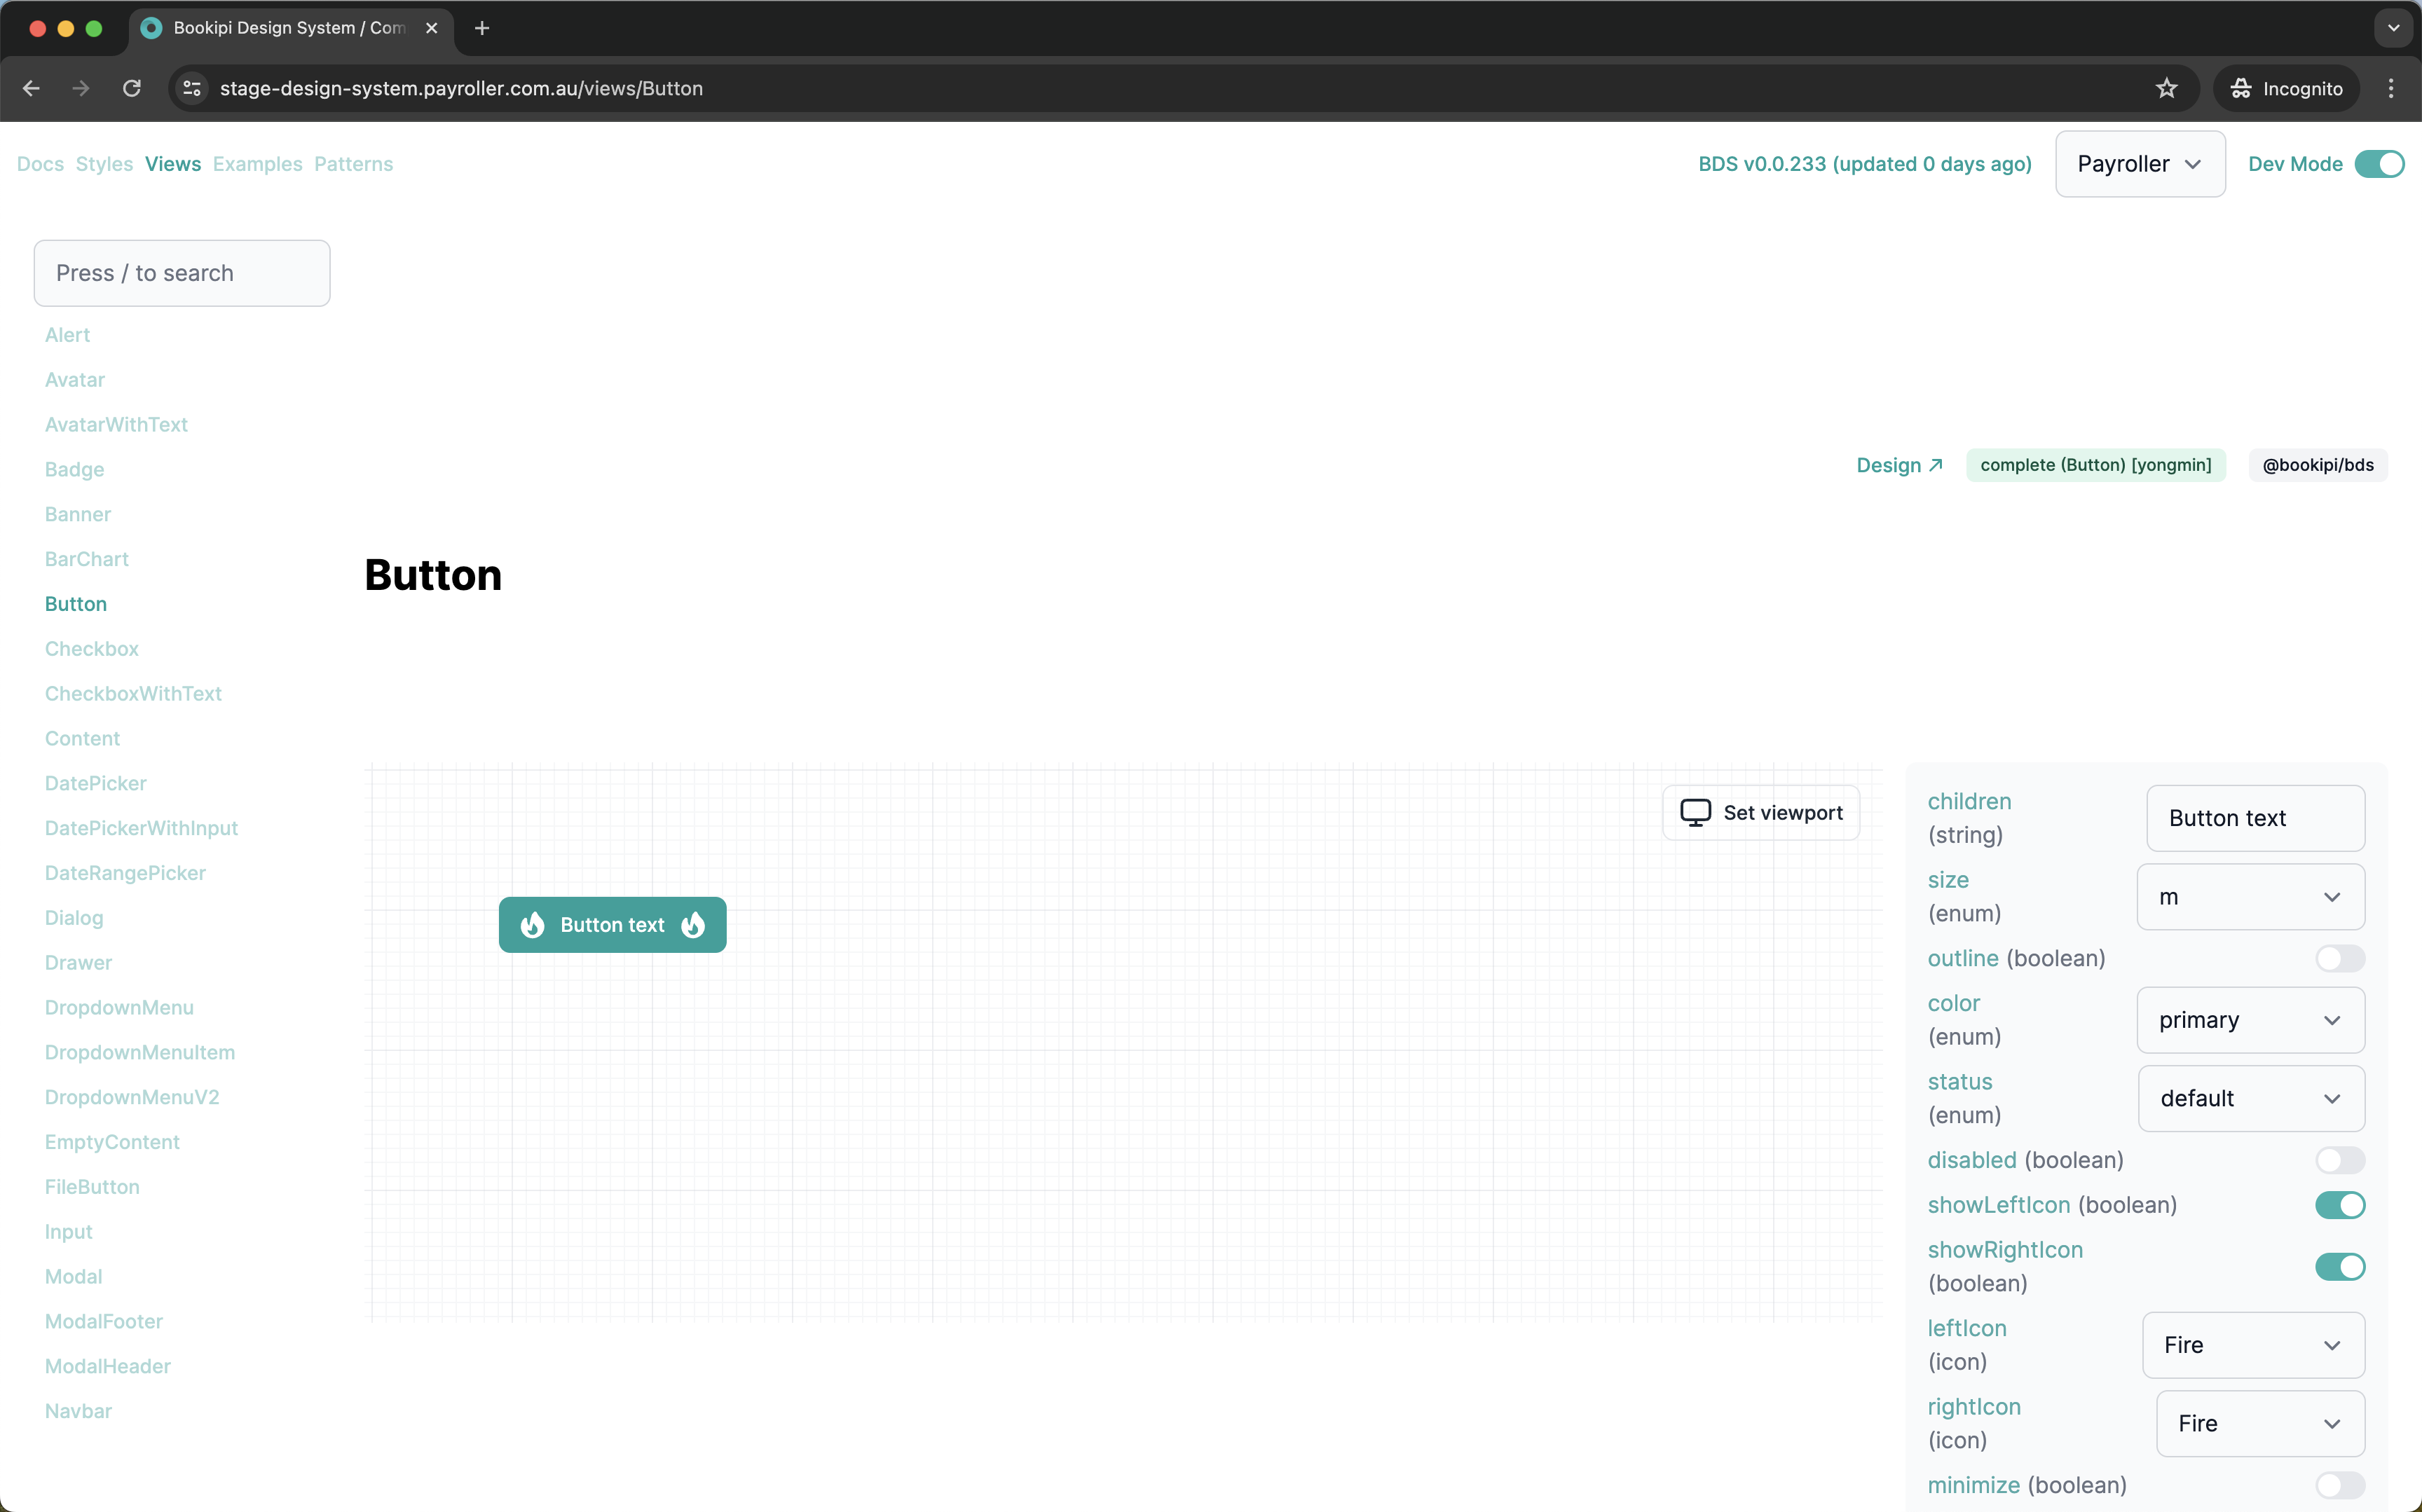This screenshot has width=2422, height=1512.
Task: Click the Set viewport monitor icon
Action: [1695, 812]
